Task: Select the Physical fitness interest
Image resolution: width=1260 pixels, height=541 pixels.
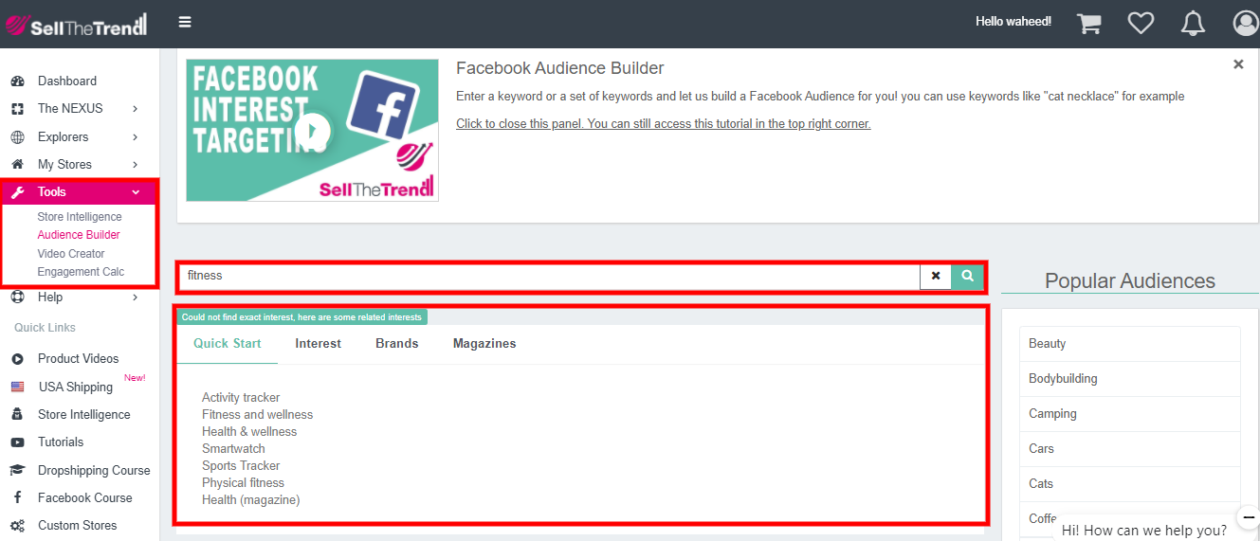Action: (x=243, y=483)
